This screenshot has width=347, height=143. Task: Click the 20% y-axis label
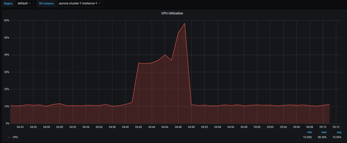pos(7,89)
